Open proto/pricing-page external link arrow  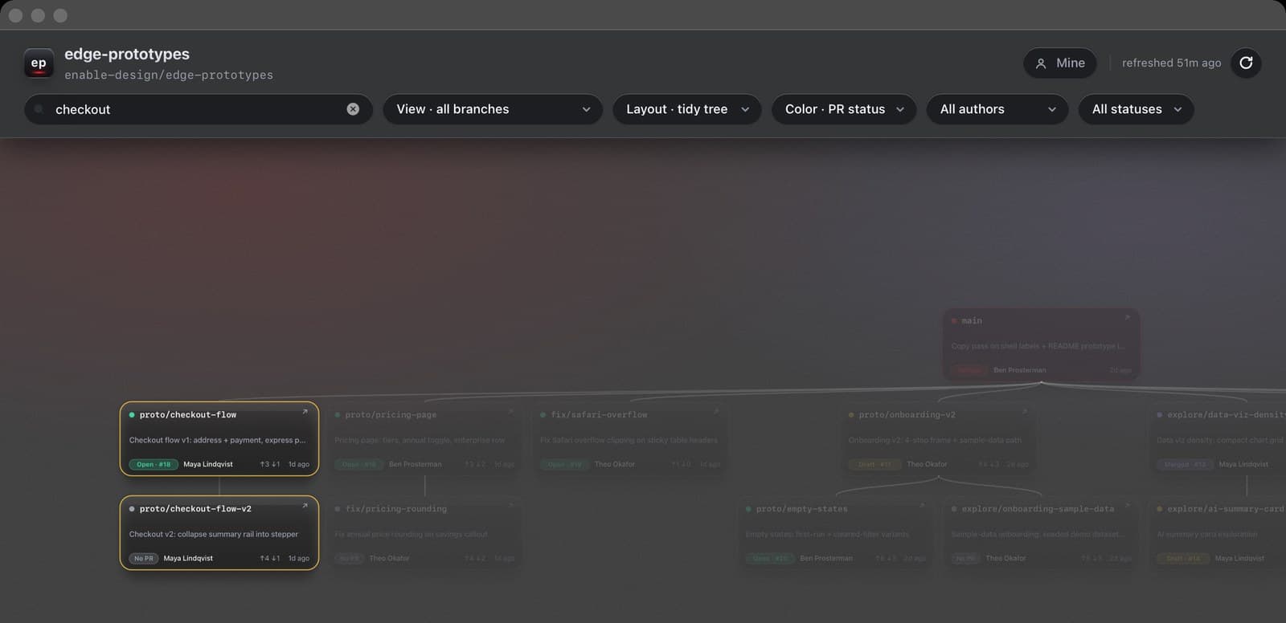pos(510,412)
